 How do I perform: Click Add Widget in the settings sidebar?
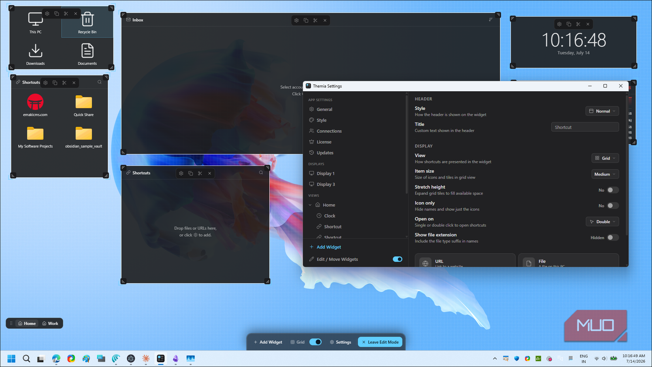[x=325, y=247]
